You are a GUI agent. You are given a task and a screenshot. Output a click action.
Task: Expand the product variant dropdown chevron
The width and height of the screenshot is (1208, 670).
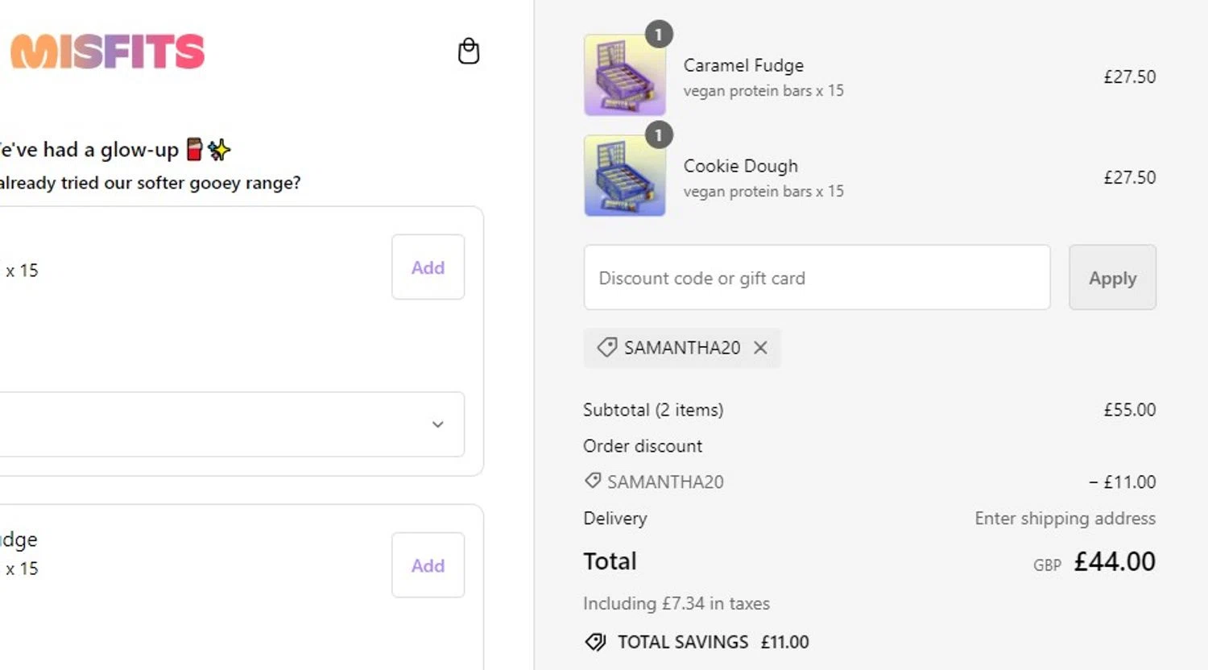(x=437, y=424)
